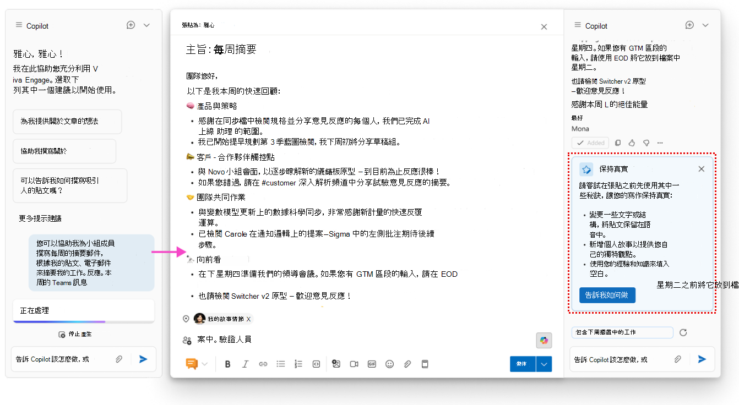Image resolution: width=739 pixels, height=405 pixels.
Task: Open the post options dropdown beside 發佈
Action: tap(544, 364)
